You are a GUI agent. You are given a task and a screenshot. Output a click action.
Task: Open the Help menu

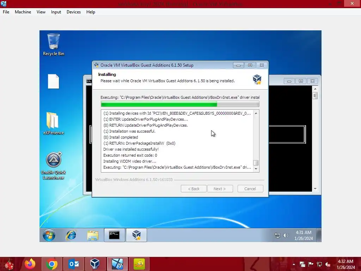pyautogui.click(x=91, y=12)
